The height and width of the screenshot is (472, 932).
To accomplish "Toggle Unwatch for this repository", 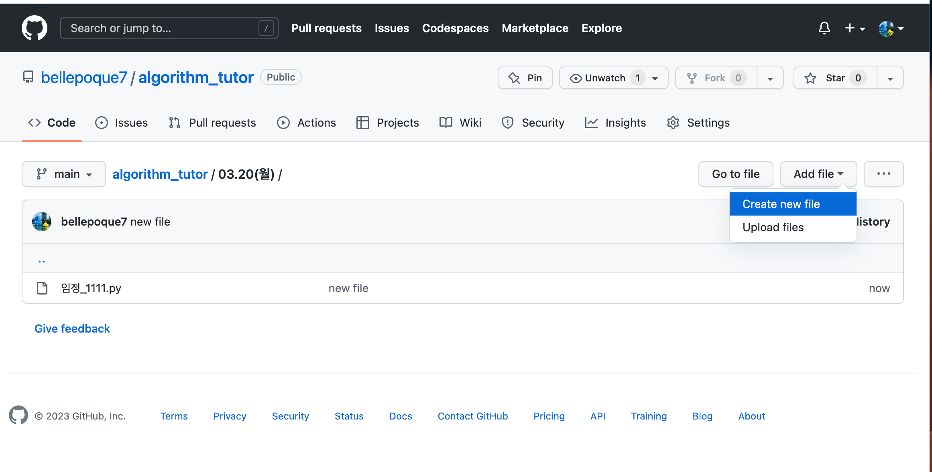I will [x=606, y=78].
